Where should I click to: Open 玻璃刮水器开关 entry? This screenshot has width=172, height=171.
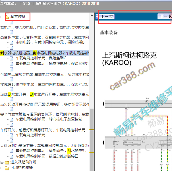coord(45,94)
